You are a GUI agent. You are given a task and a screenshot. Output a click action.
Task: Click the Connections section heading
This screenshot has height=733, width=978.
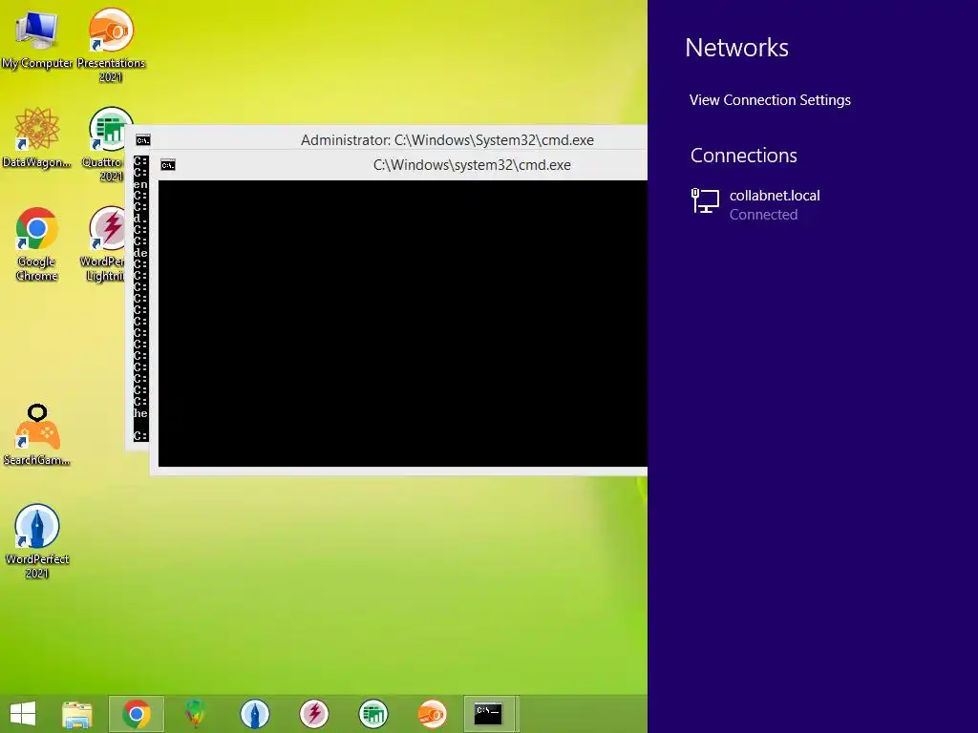tap(743, 156)
